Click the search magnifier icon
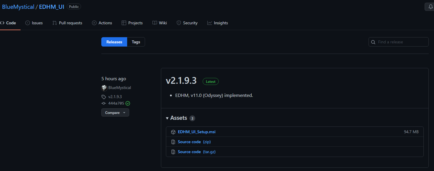 (373, 42)
